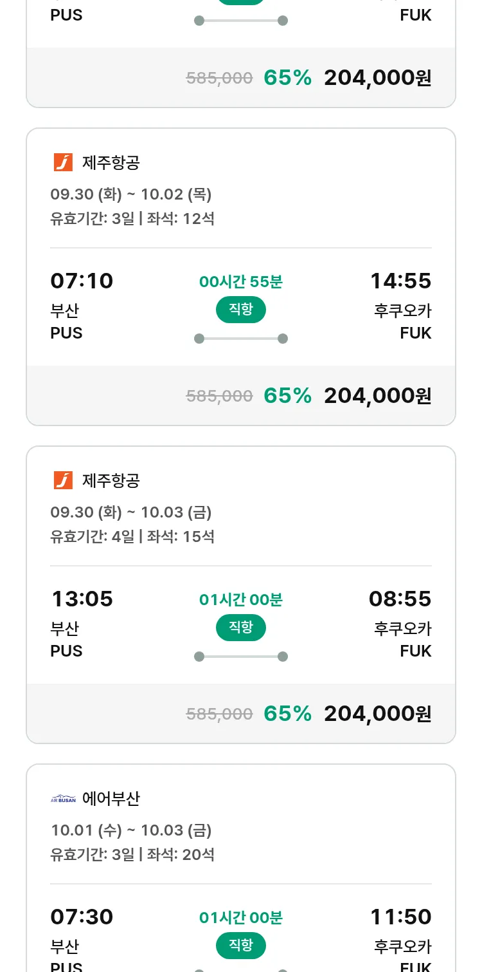Tap the route line under the 00시간 55분 flight

click(x=241, y=339)
